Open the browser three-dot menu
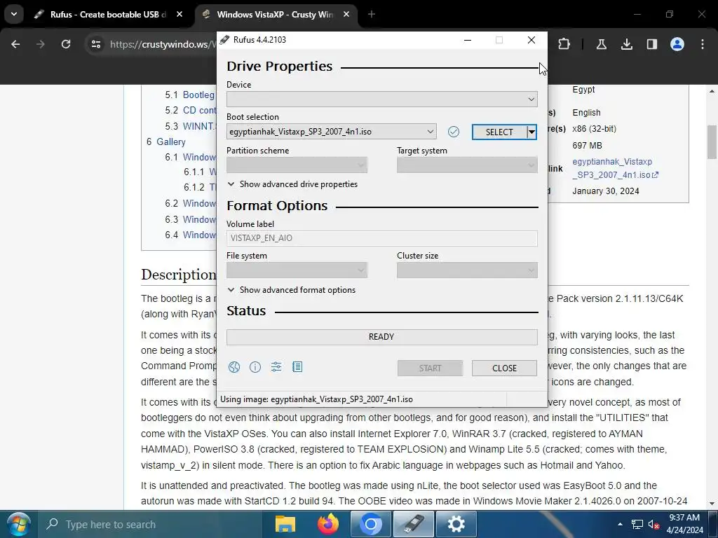718x538 pixels. coord(703,44)
